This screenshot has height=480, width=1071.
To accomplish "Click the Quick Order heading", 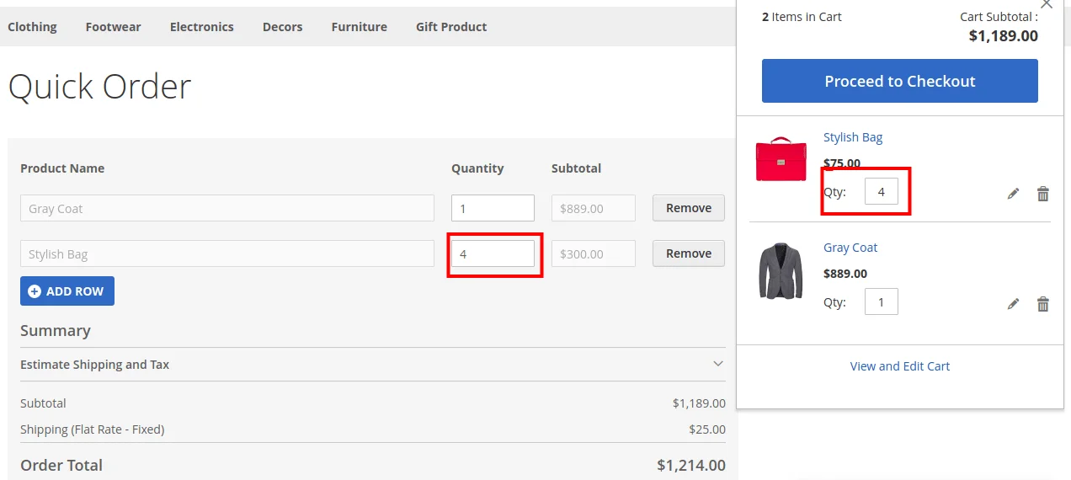I will tap(99, 87).
